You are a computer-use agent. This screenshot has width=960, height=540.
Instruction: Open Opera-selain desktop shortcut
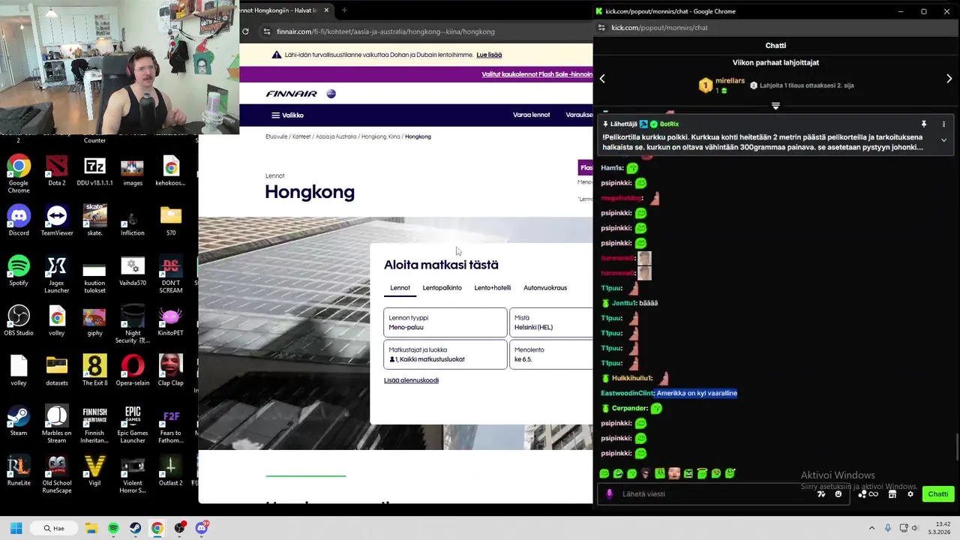132,371
